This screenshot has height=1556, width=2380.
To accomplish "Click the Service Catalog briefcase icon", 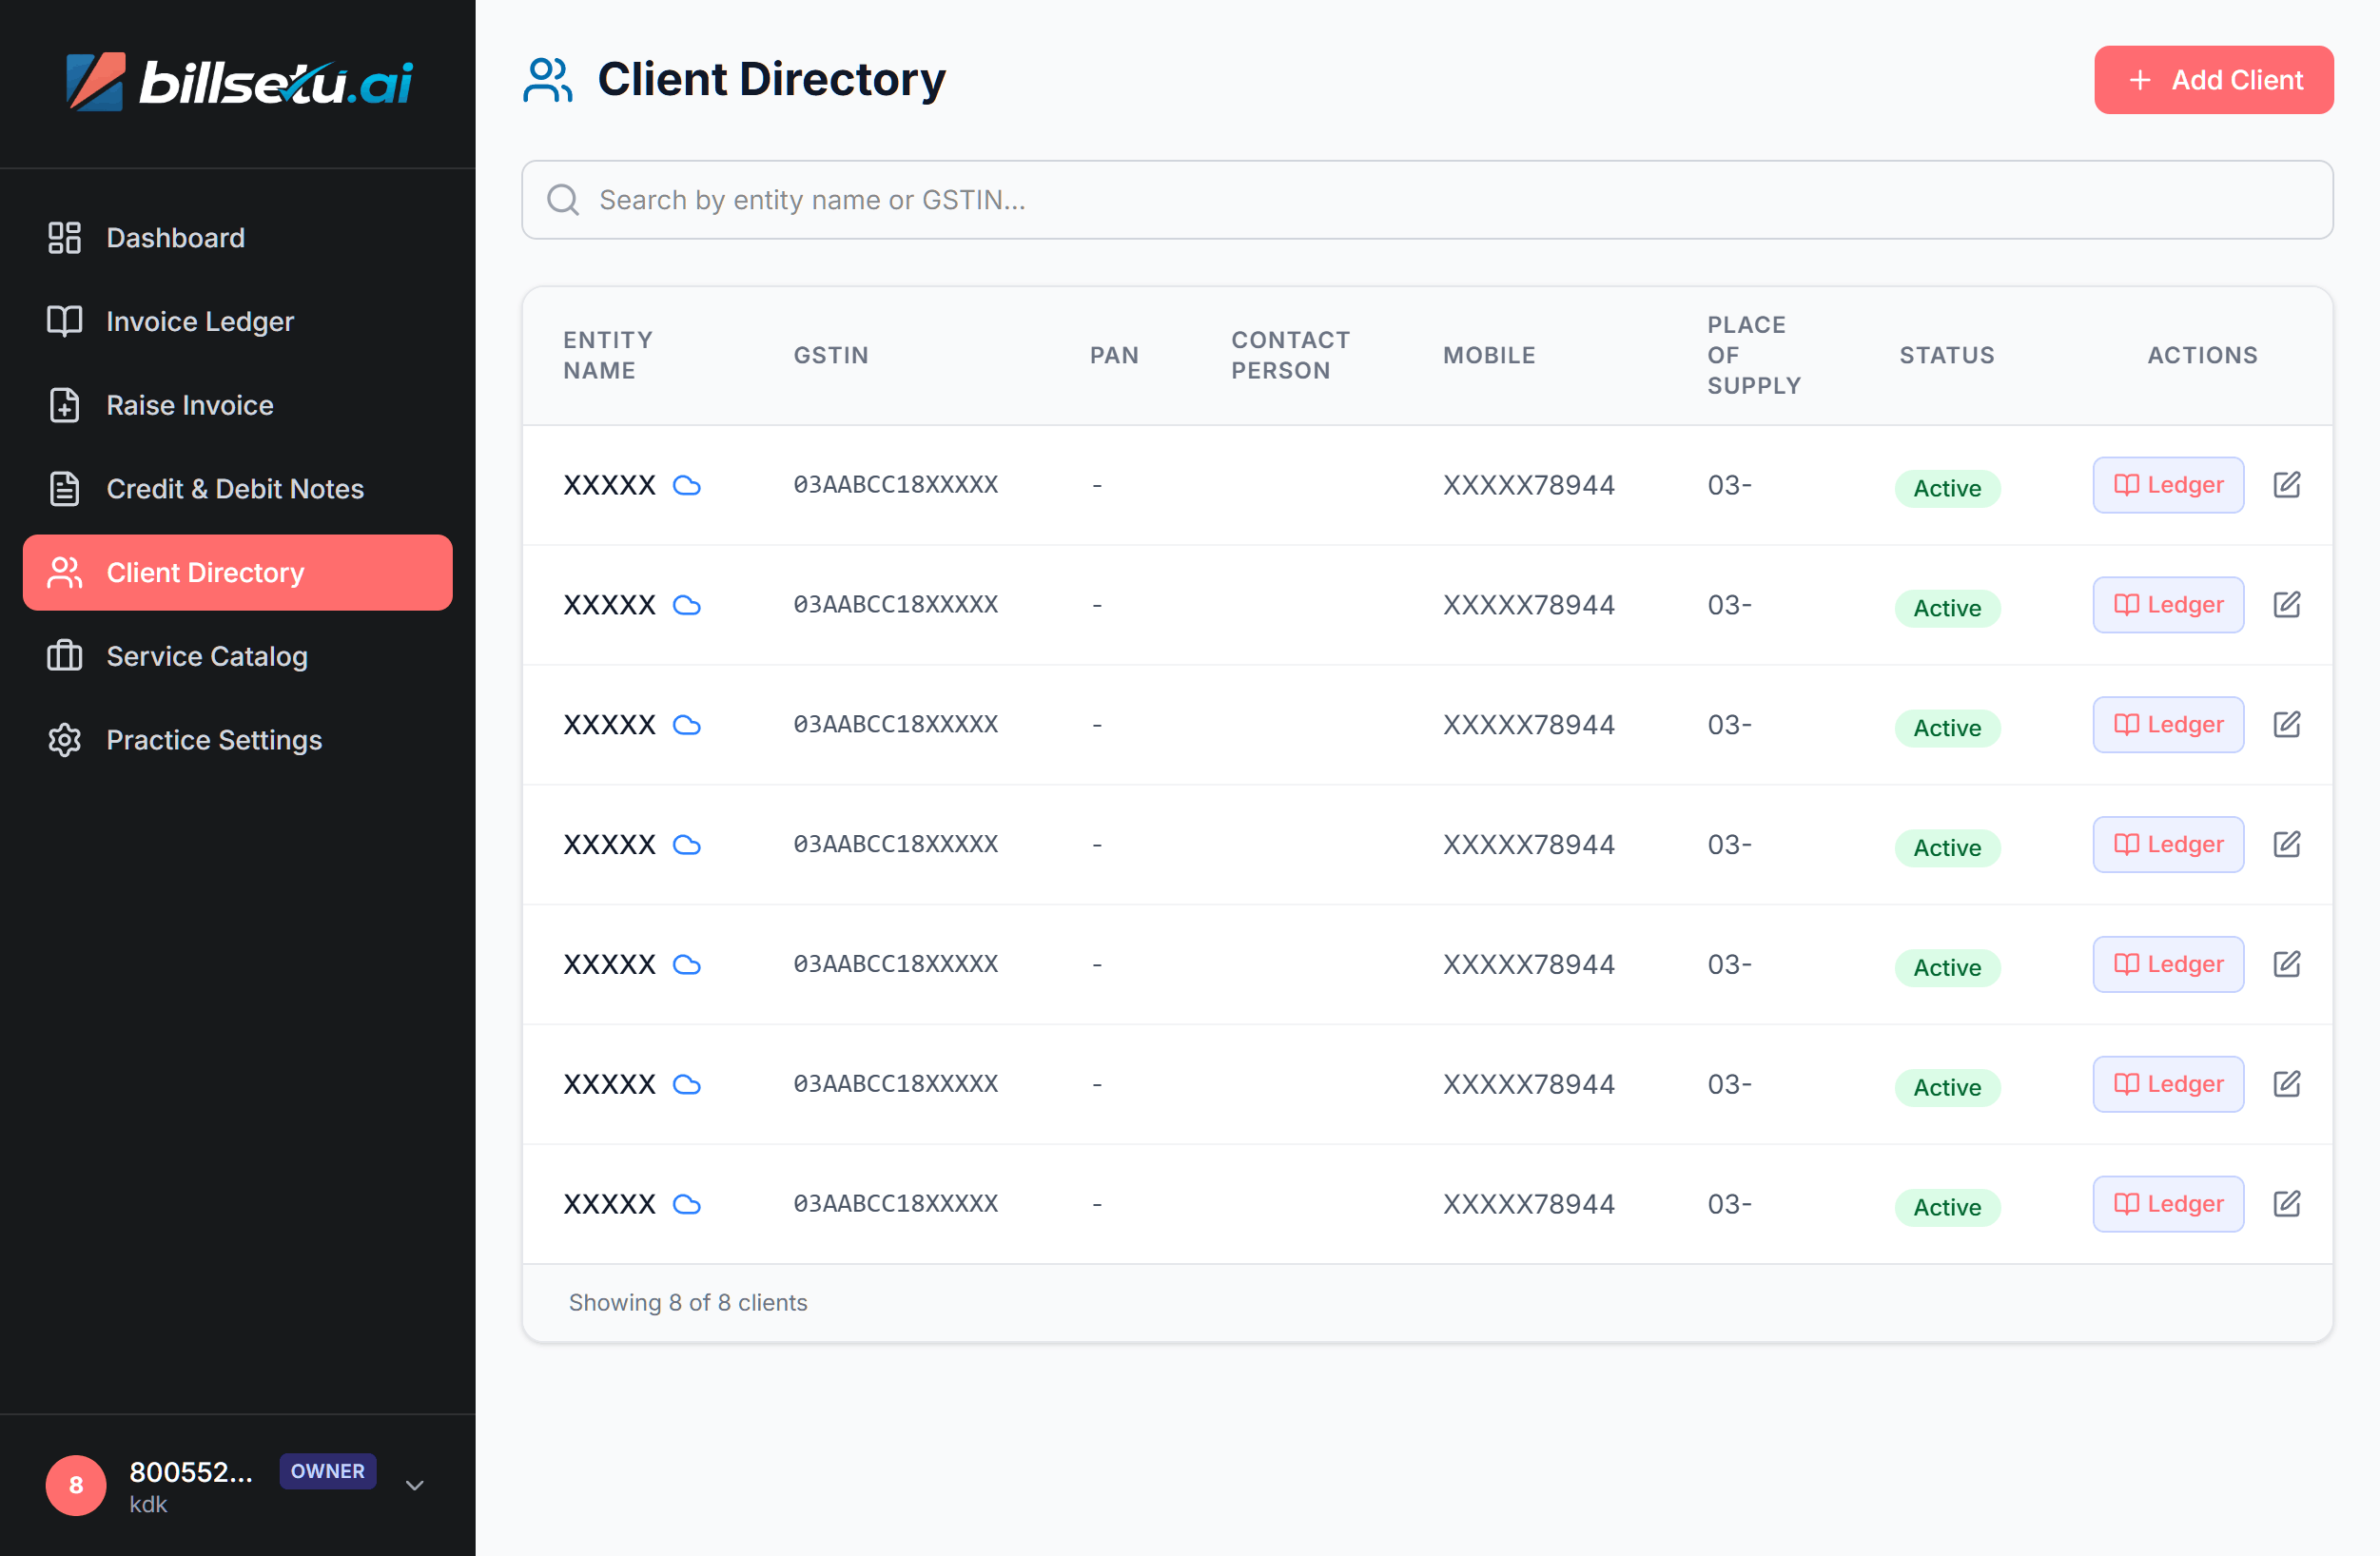I will pyautogui.click(x=64, y=656).
